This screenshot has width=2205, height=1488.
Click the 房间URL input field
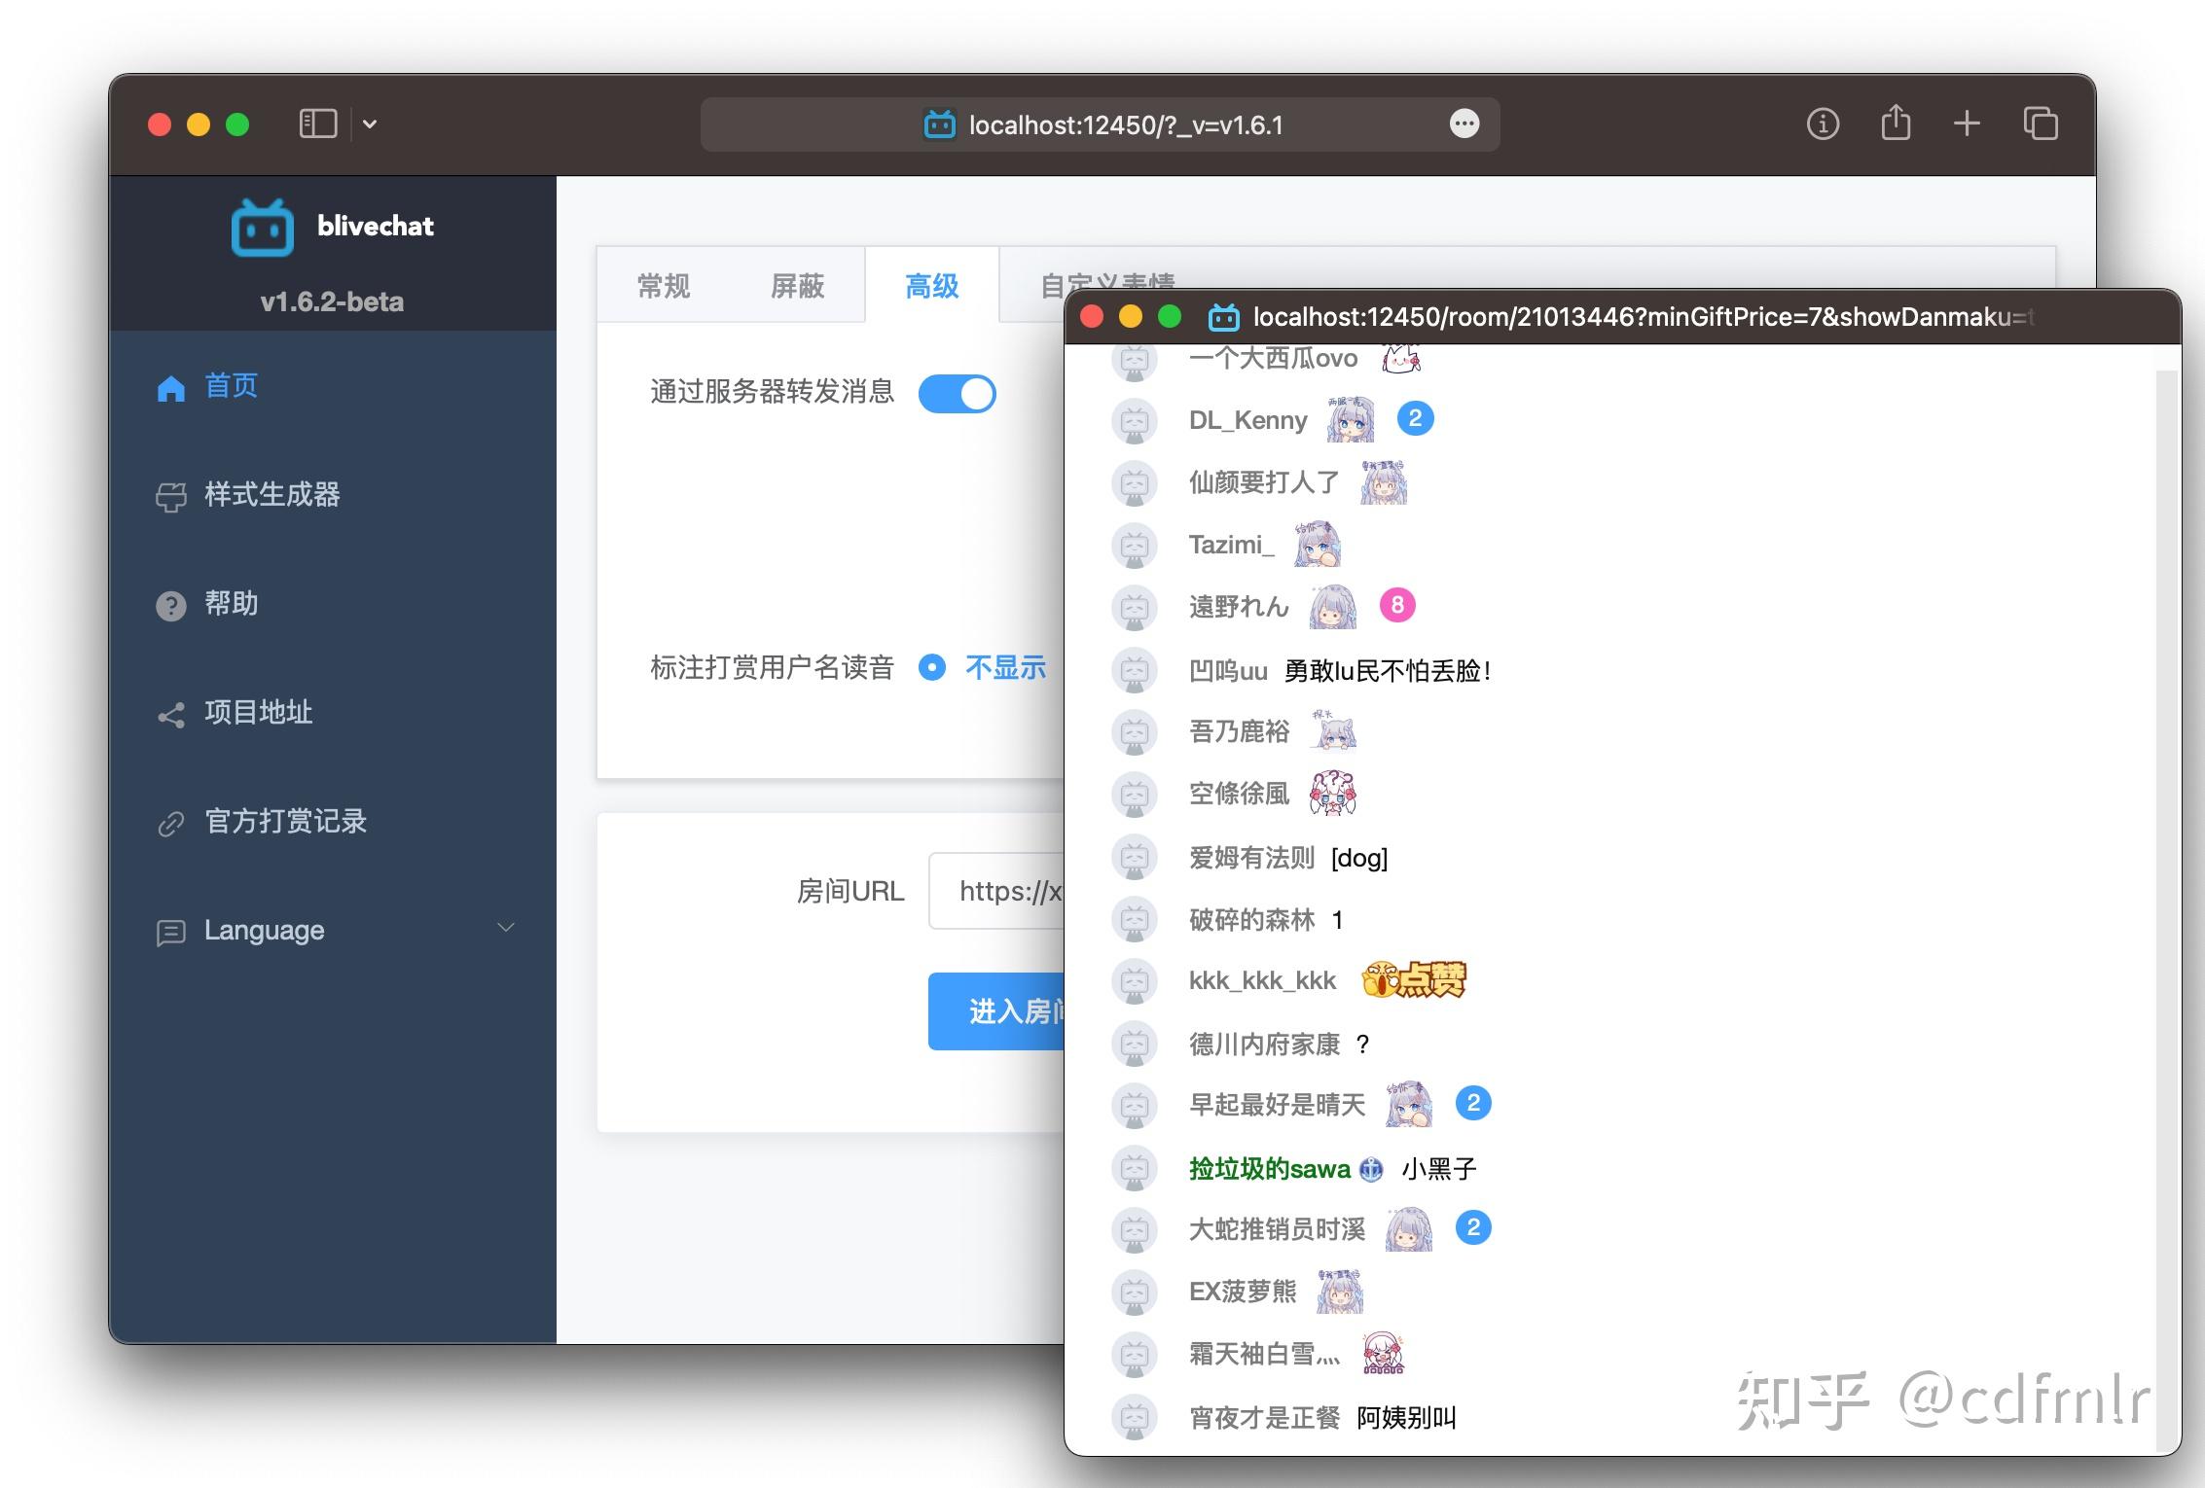click(996, 891)
